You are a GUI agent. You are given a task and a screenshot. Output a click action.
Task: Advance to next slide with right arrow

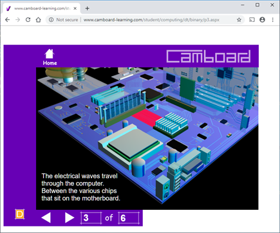point(70,218)
